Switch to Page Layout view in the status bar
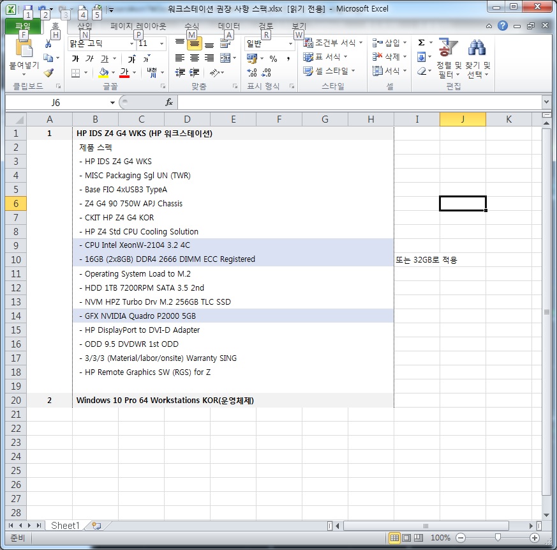Image resolution: width=557 pixels, height=550 pixels. coord(406,538)
